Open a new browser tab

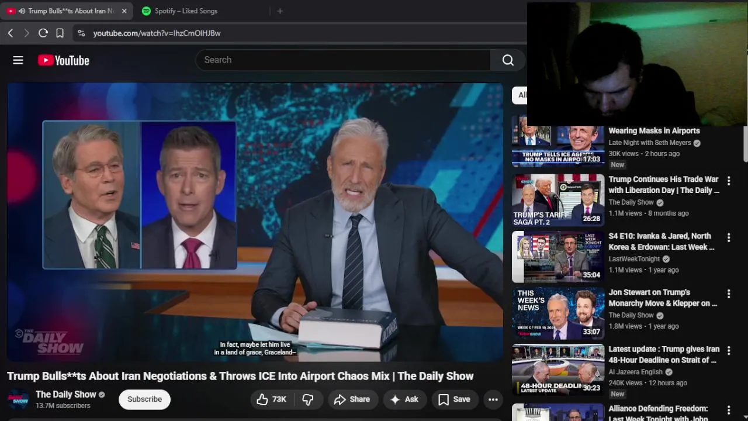pos(280,11)
